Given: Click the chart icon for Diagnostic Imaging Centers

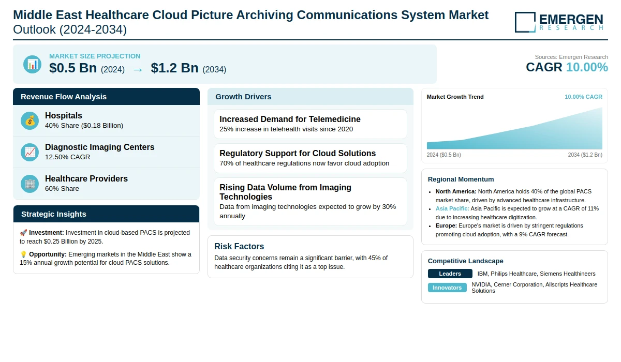Looking at the screenshot, I should [x=30, y=152].
